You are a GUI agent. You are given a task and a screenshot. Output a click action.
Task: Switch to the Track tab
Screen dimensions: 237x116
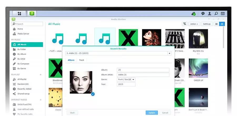coord(82,60)
